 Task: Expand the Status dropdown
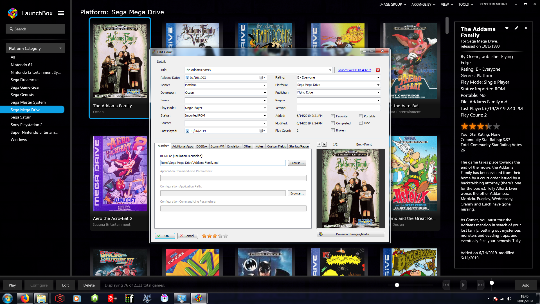(265, 115)
